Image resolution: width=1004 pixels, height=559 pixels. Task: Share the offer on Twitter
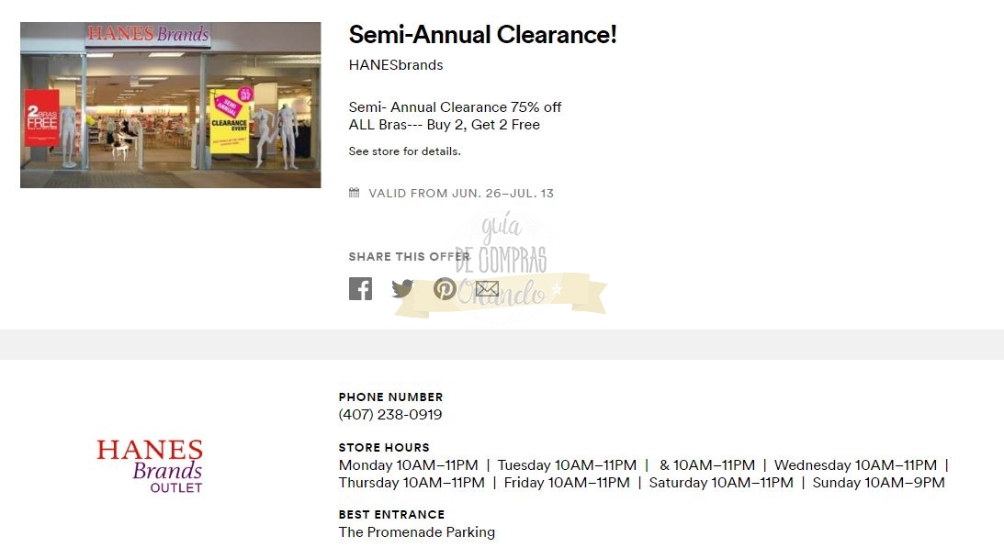point(402,289)
